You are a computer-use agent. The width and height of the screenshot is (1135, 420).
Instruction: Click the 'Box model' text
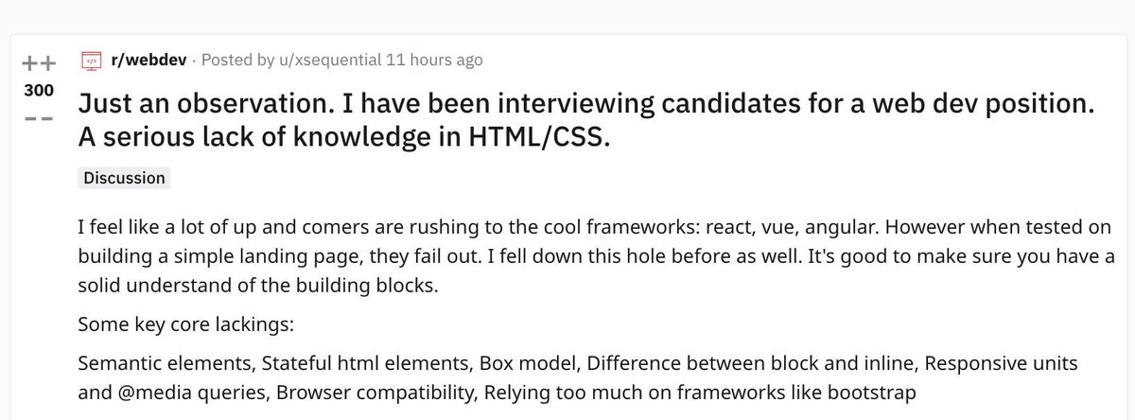coord(521,364)
